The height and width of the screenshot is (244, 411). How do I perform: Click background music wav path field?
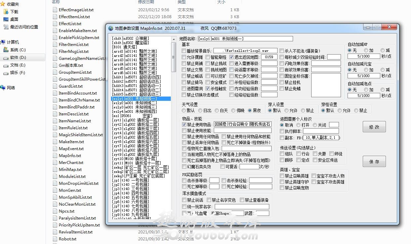click(x=245, y=51)
